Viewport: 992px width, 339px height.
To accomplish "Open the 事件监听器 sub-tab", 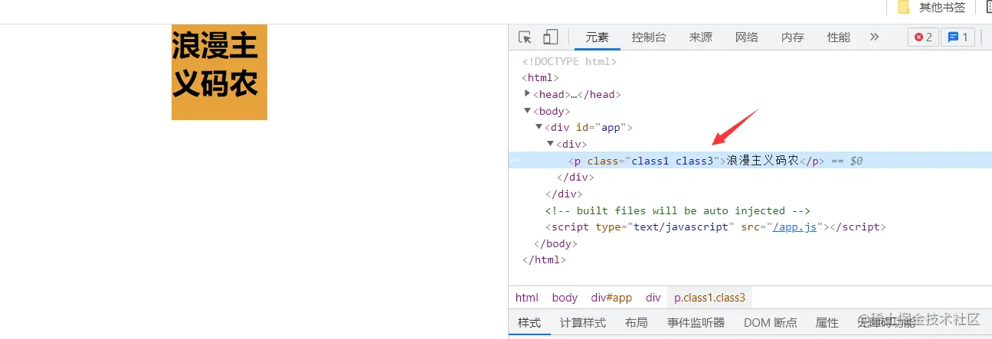I will [696, 323].
